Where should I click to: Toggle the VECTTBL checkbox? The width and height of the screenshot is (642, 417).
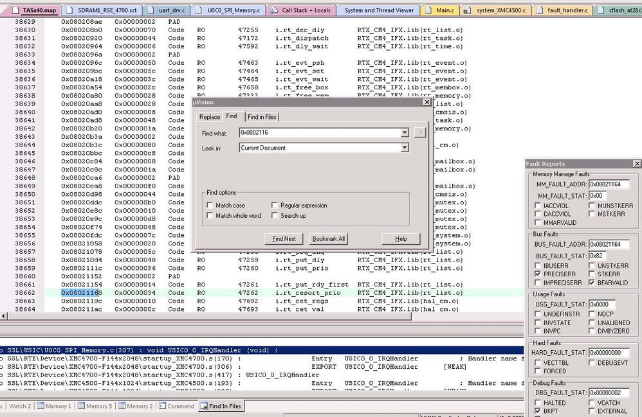538,362
